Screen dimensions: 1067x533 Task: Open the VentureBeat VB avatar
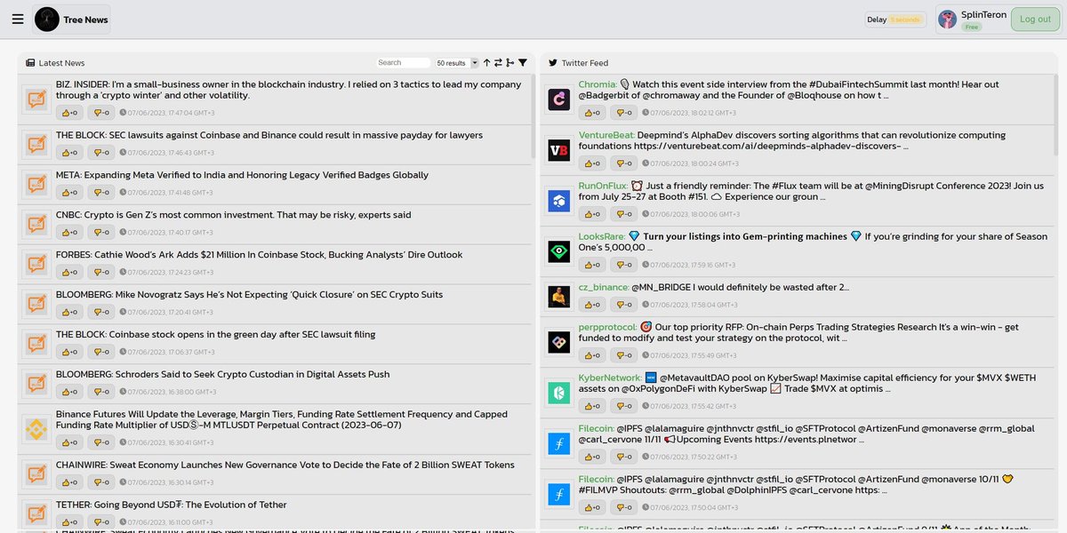pos(559,150)
